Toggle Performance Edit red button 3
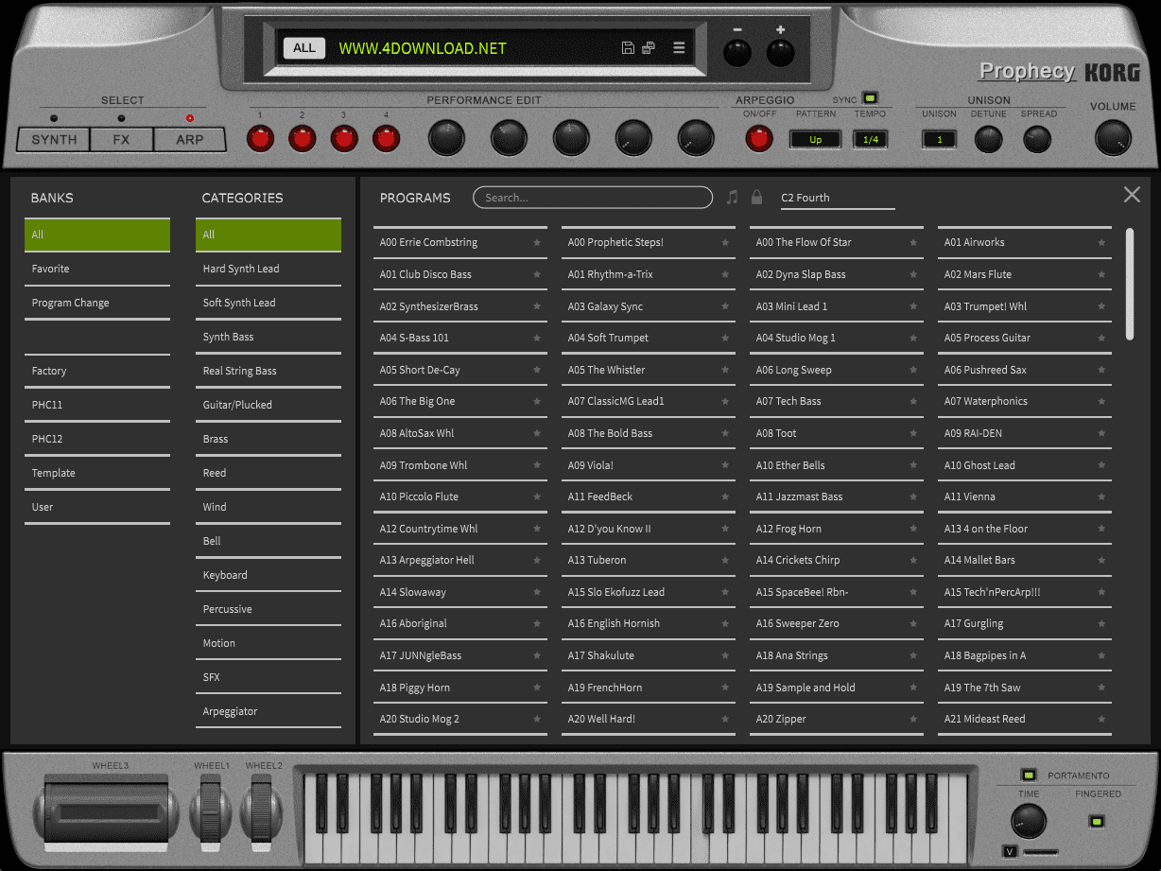This screenshot has height=871, width=1161. [x=344, y=139]
